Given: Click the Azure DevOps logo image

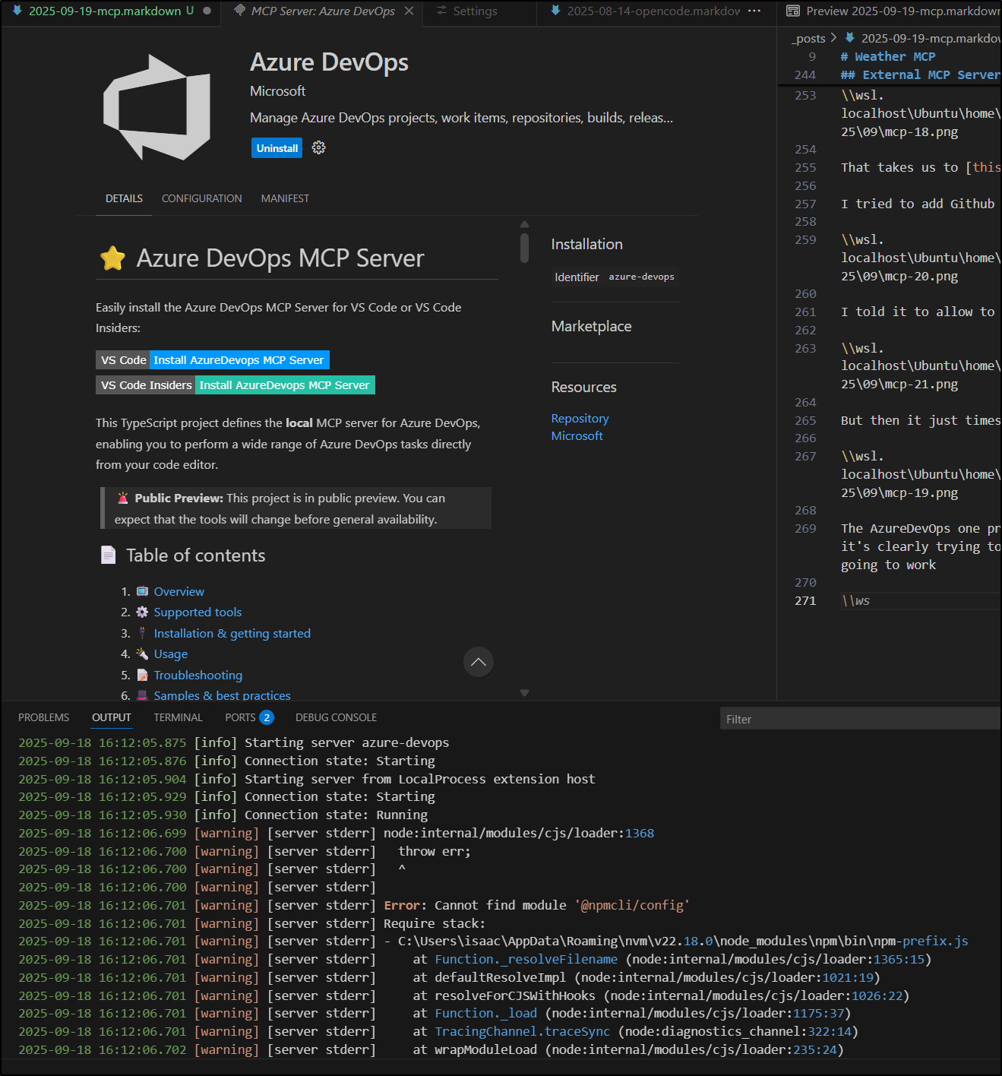Looking at the screenshot, I should [x=157, y=107].
